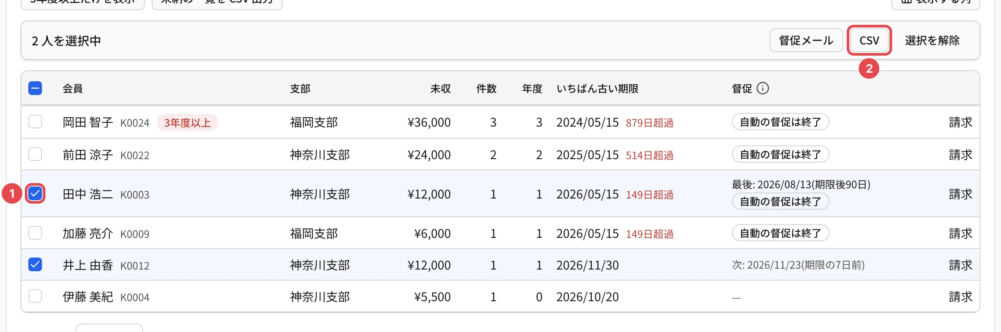The width and height of the screenshot is (1001, 332).
Task: Open the 請求 link for 田中 浩二
Action: point(960,194)
